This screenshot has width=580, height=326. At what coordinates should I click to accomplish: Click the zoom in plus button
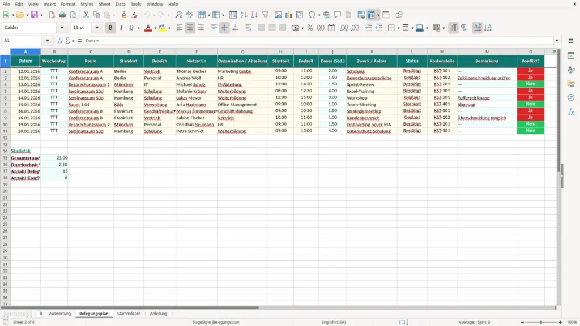tap(560, 322)
